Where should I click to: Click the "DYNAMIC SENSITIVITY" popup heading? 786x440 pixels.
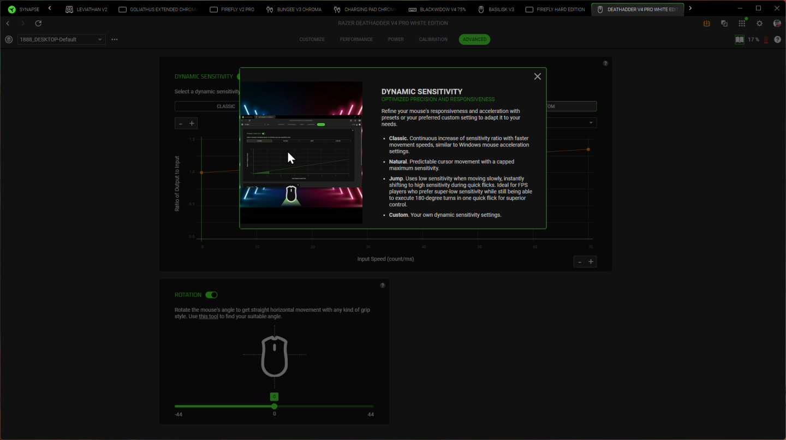click(422, 92)
